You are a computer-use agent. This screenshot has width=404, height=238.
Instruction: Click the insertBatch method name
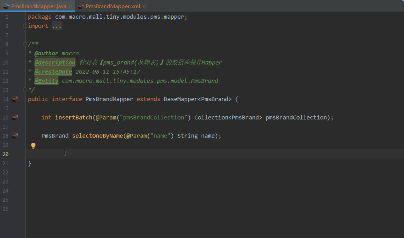74,117
